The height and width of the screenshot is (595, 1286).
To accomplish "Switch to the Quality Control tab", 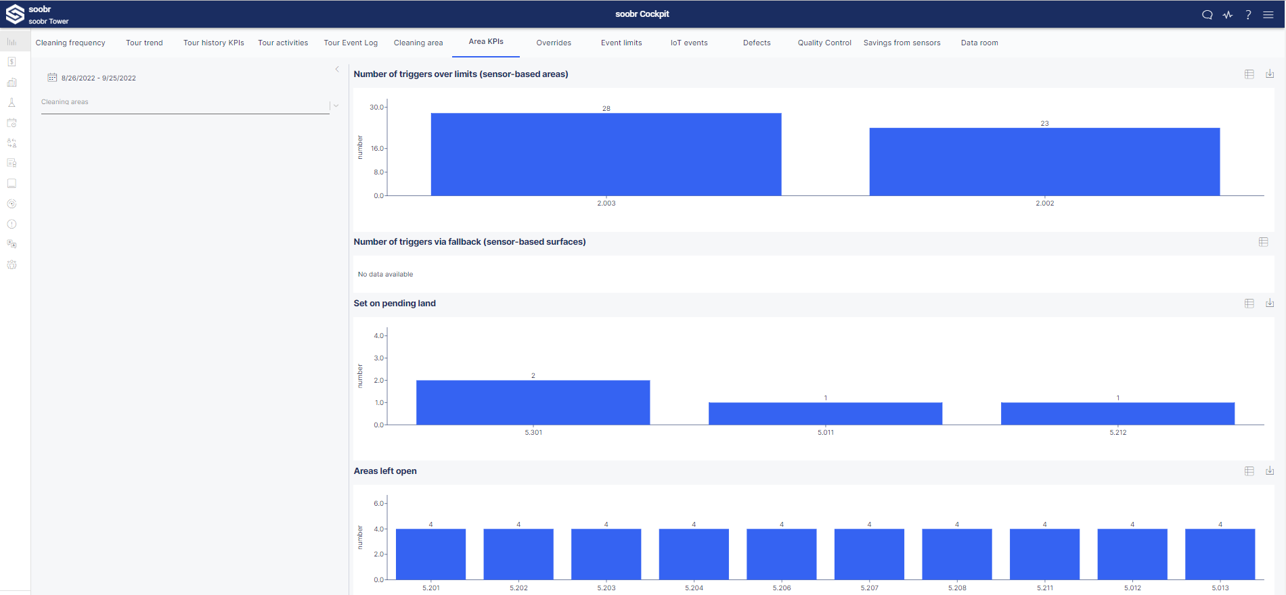I will (824, 43).
